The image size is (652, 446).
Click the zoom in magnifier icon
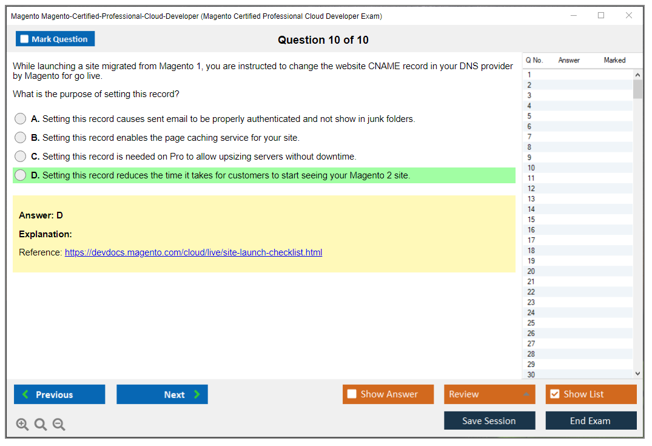(x=22, y=425)
